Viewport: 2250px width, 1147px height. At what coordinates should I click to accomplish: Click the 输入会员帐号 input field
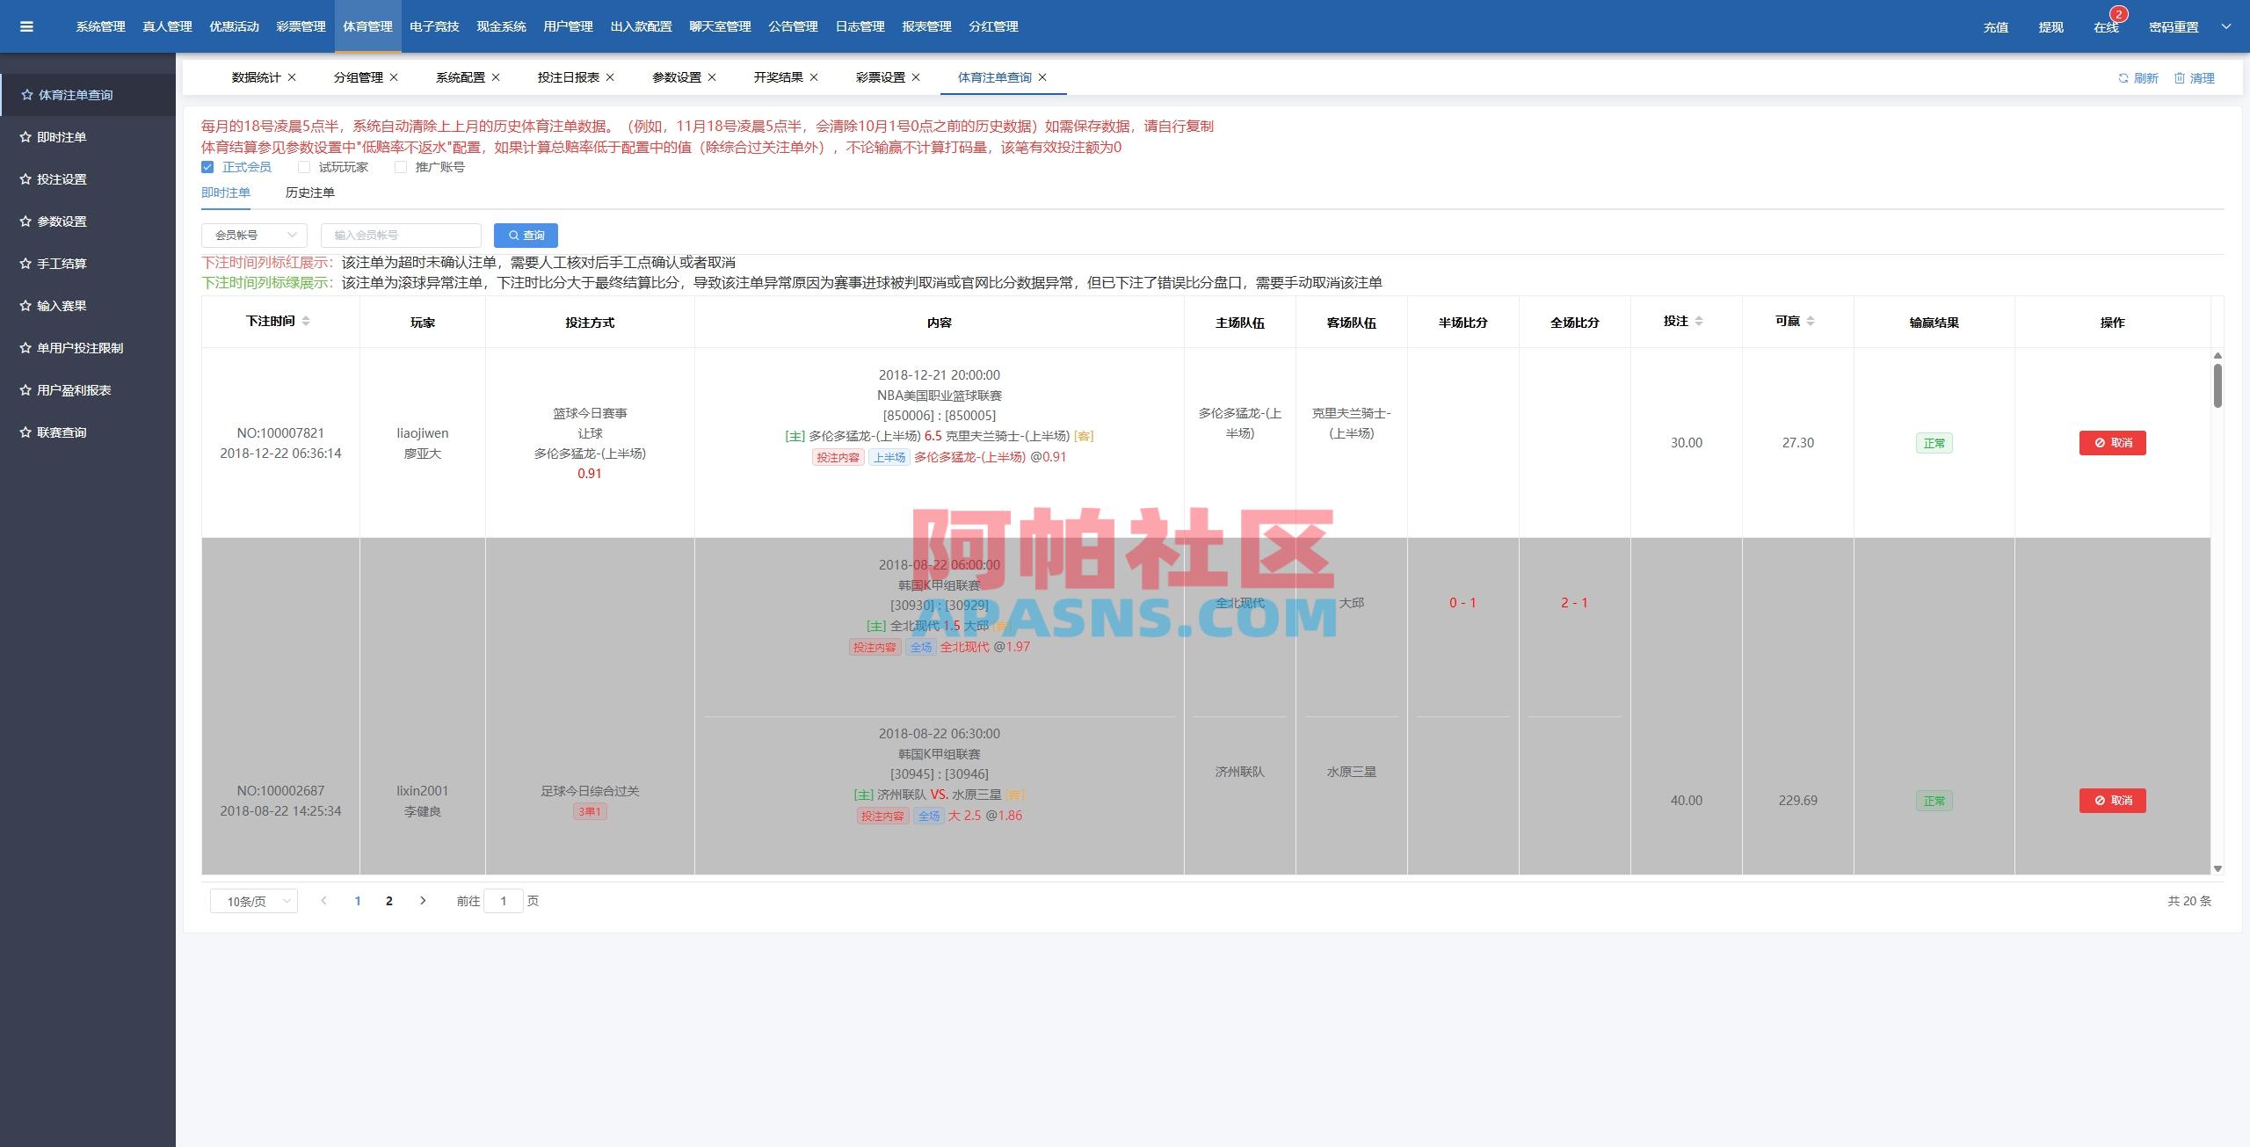[x=401, y=236]
